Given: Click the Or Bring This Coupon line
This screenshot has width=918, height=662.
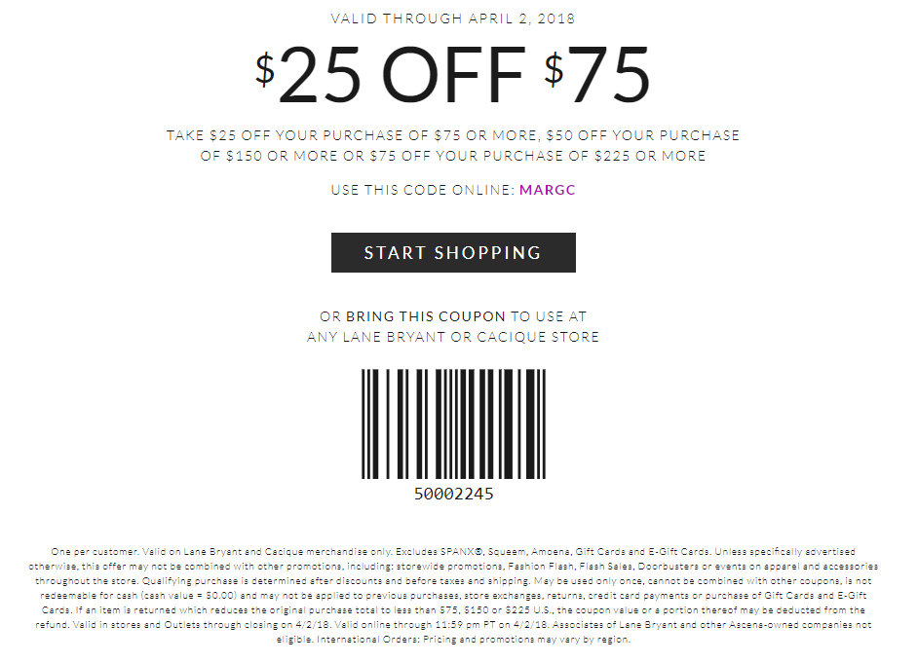Looking at the screenshot, I should click(x=453, y=316).
